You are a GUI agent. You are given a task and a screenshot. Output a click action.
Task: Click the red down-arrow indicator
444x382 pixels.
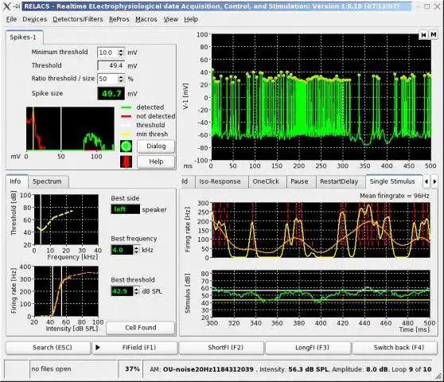tap(126, 162)
